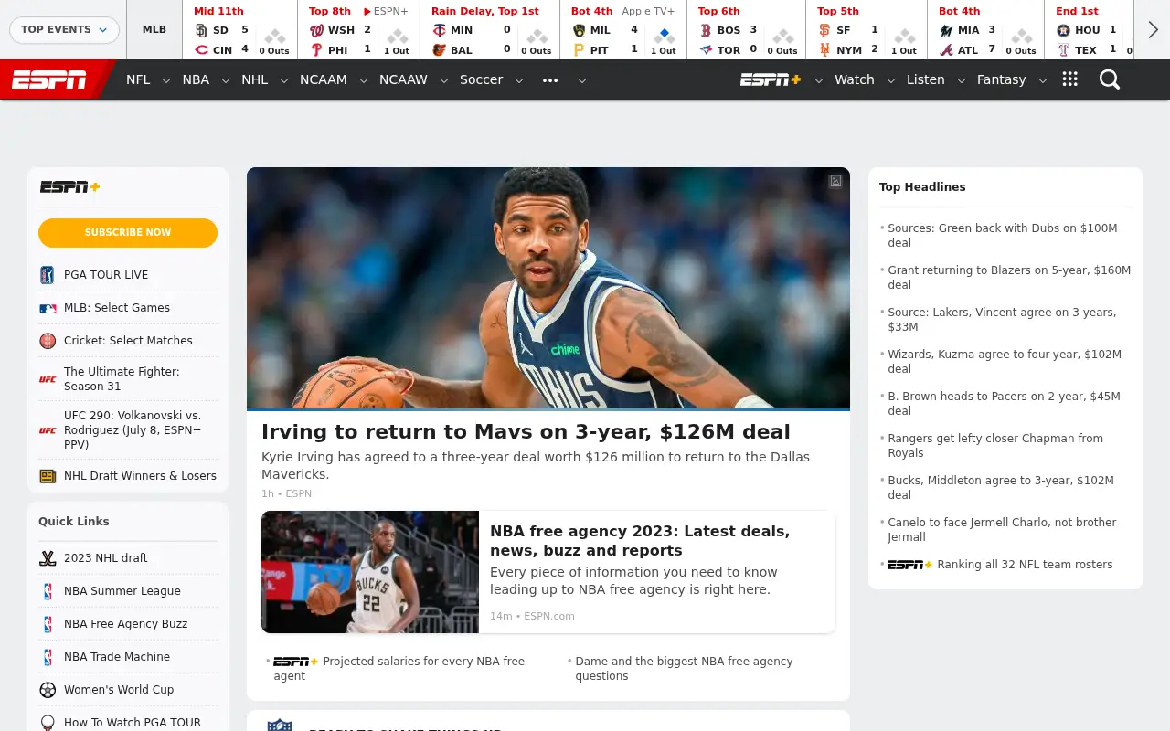Click the 2023 NHL draft hockey icon

[x=48, y=558]
